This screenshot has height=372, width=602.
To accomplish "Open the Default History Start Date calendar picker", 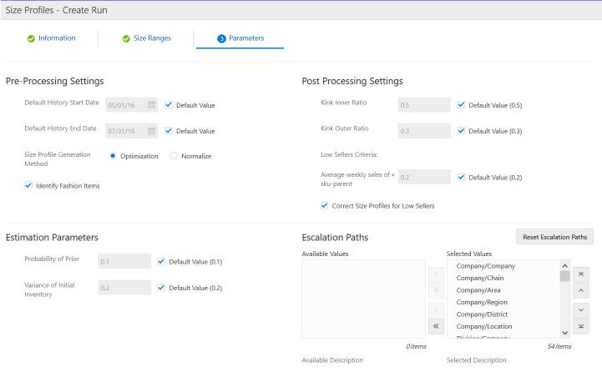I will [x=152, y=105].
